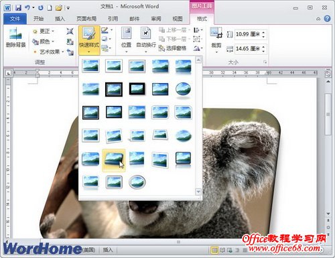Switch to the Home (开始) tab
Viewport: 335px width, 258px height.
[x=38, y=19]
